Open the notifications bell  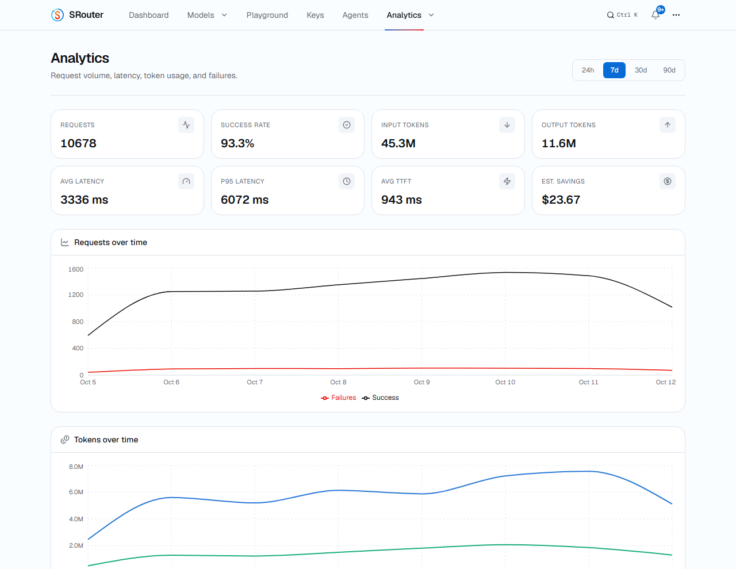click(655, 15)
